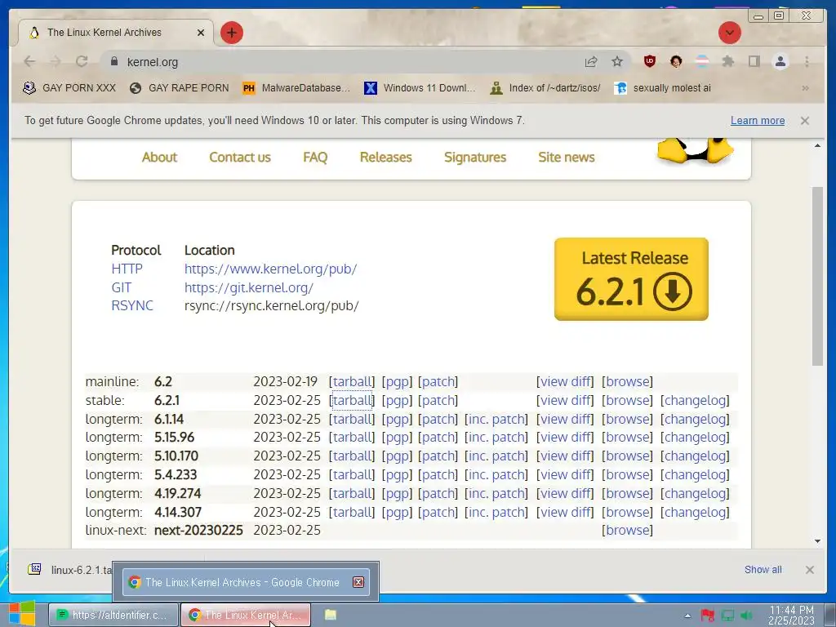Open changelog for stable 6.2.1
This screenshot has width=836, height=627.
coord(695,400)
